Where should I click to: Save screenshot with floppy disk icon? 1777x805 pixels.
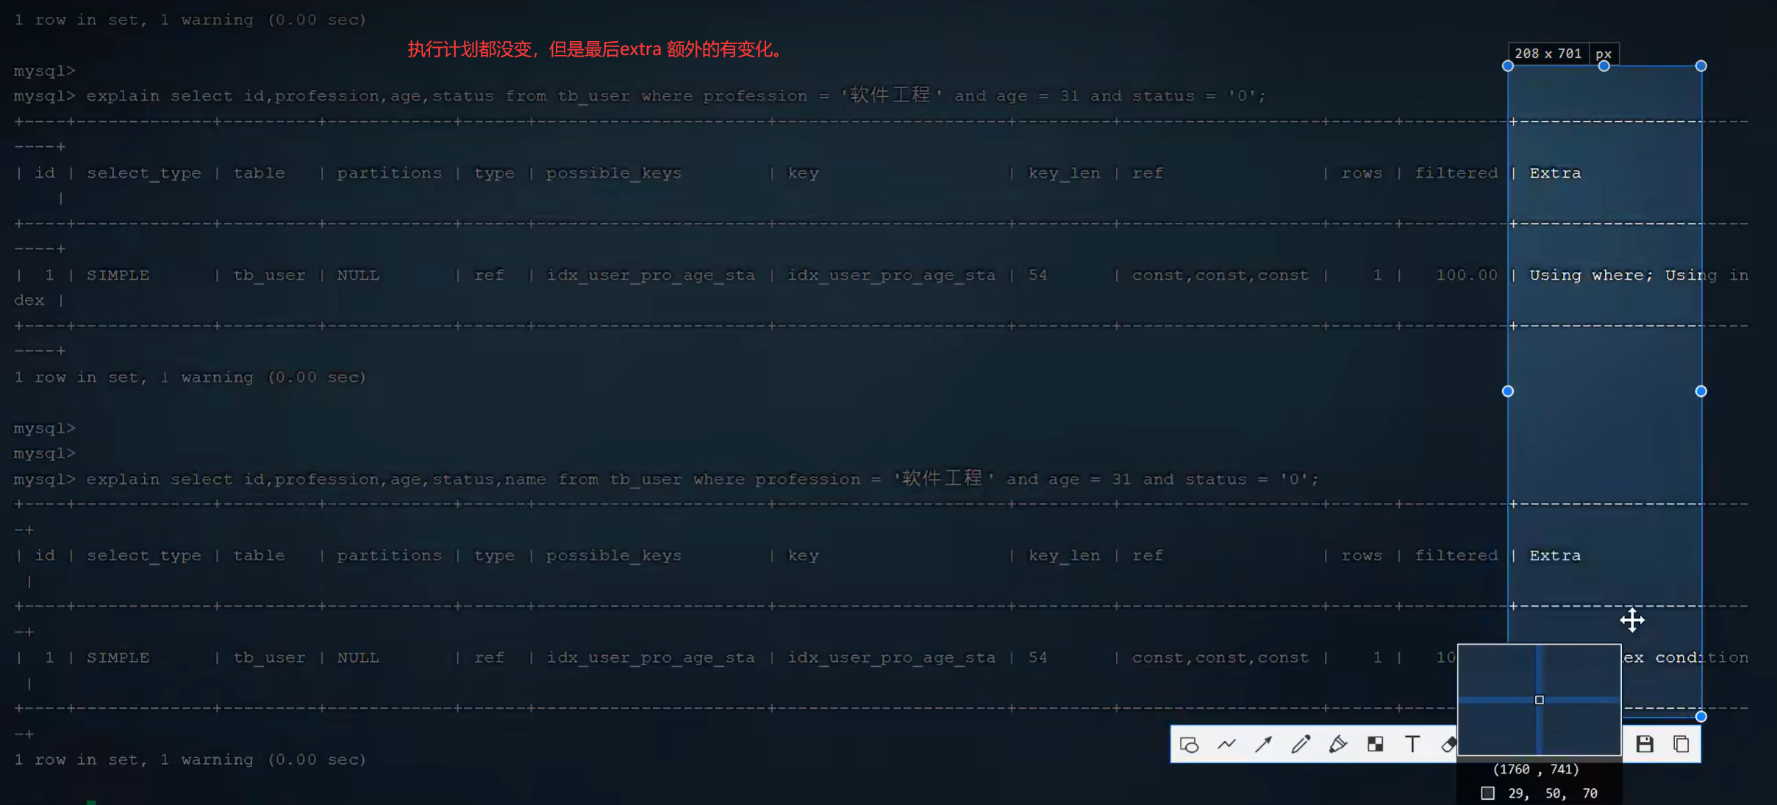click(x=1645, y=745)
